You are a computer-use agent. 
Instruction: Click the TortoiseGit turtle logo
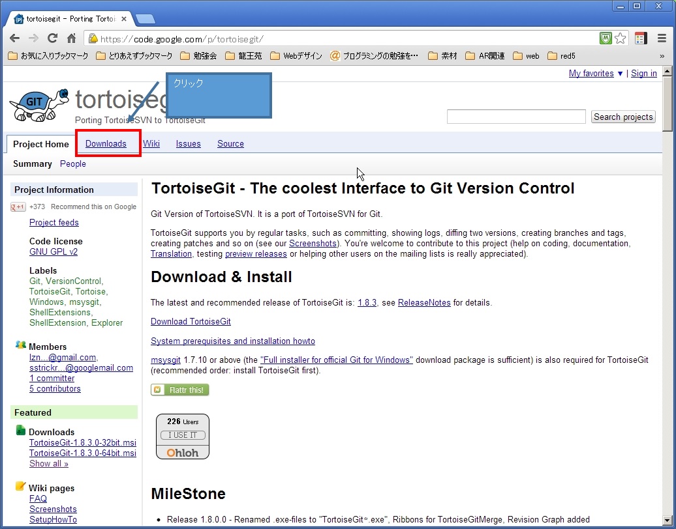point(39,105)
